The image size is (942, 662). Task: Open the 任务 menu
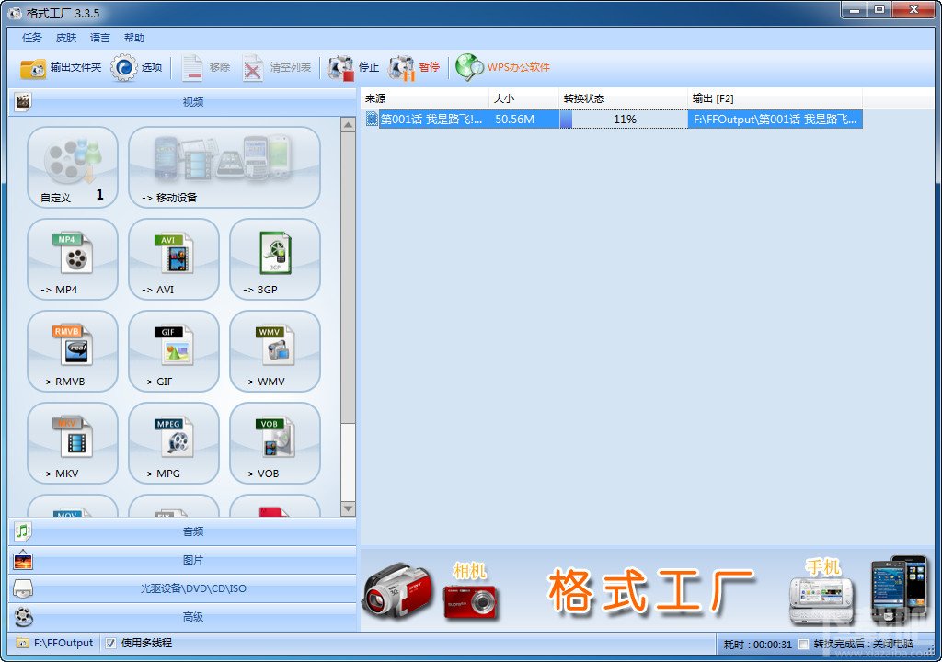30,38
